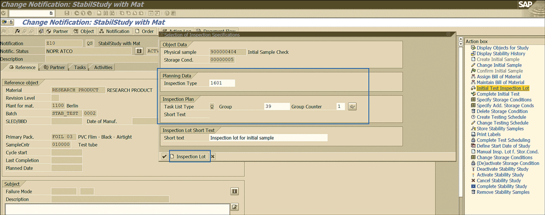Viewport: 545px width, 215px height.
Task: Click the flag icon in application toolbar
Action: tap(18, 31)
